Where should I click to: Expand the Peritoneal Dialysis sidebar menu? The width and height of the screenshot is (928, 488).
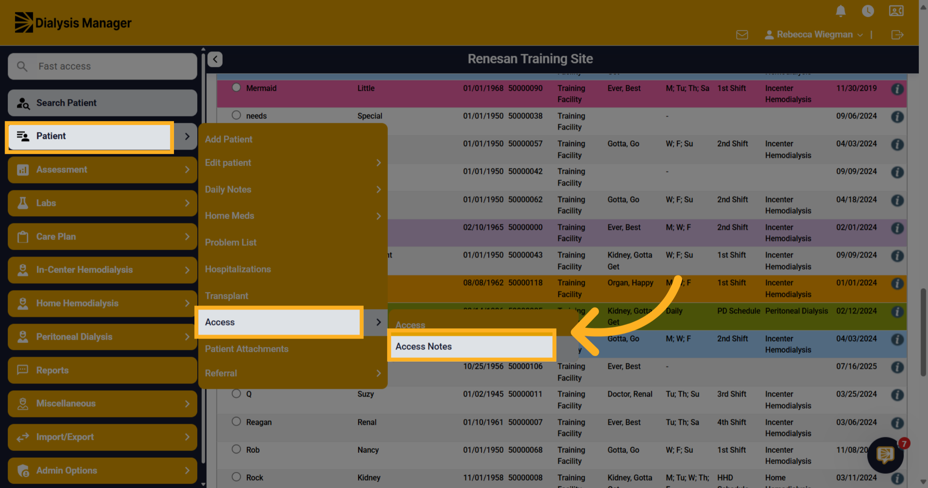pyautogui.click(x=102, y=337)
